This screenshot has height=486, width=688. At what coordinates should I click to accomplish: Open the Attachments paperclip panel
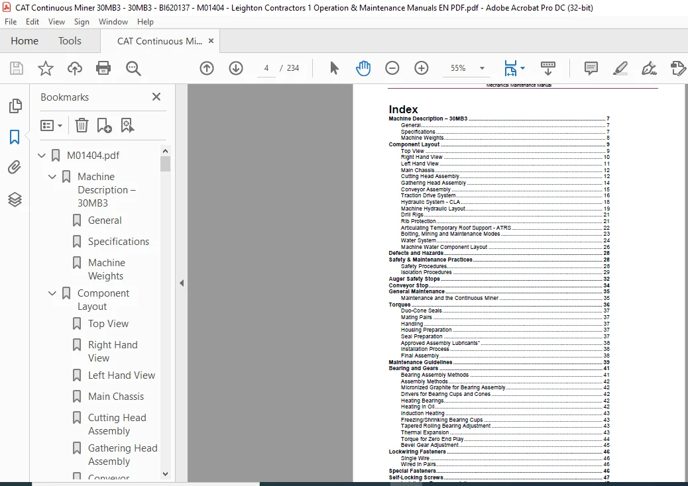tap(15, 168)
